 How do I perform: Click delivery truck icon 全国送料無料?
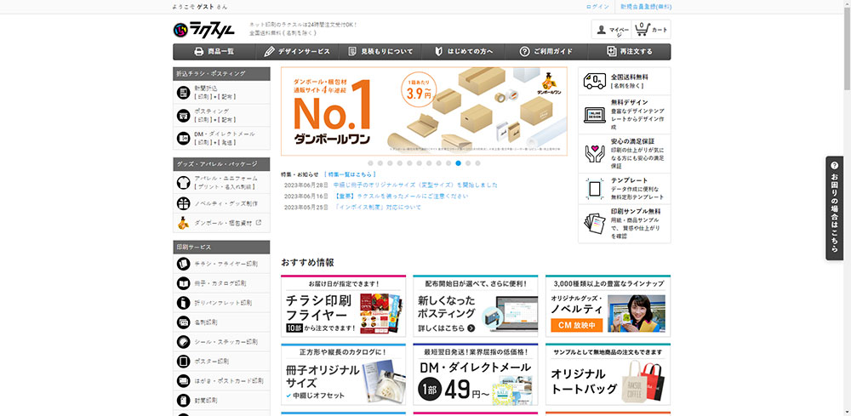[594, 82]
